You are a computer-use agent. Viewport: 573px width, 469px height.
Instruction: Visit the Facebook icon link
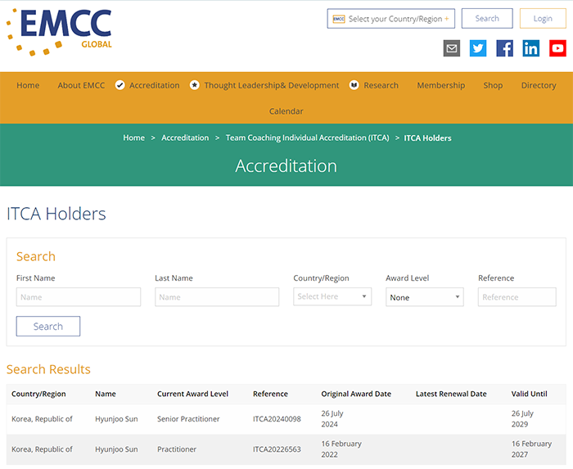pyautogui.click(x=505, y=48)
